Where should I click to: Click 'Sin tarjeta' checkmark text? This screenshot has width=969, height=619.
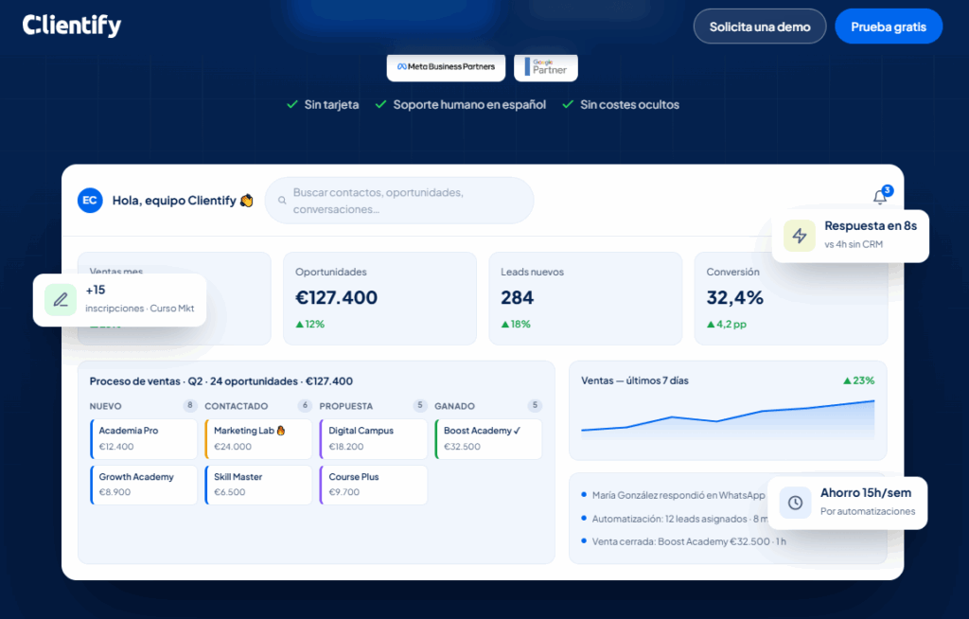(323, 104)
